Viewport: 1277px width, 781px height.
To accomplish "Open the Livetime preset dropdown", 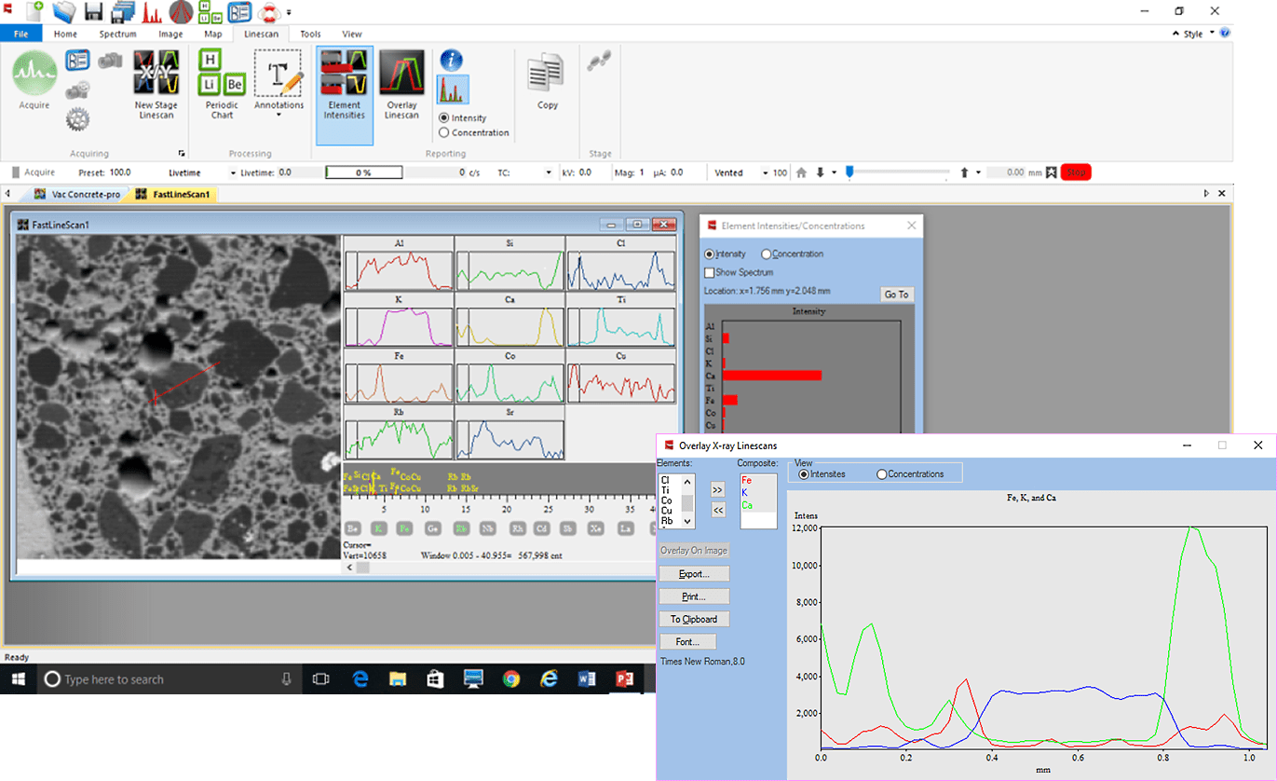I will (232, 172).
